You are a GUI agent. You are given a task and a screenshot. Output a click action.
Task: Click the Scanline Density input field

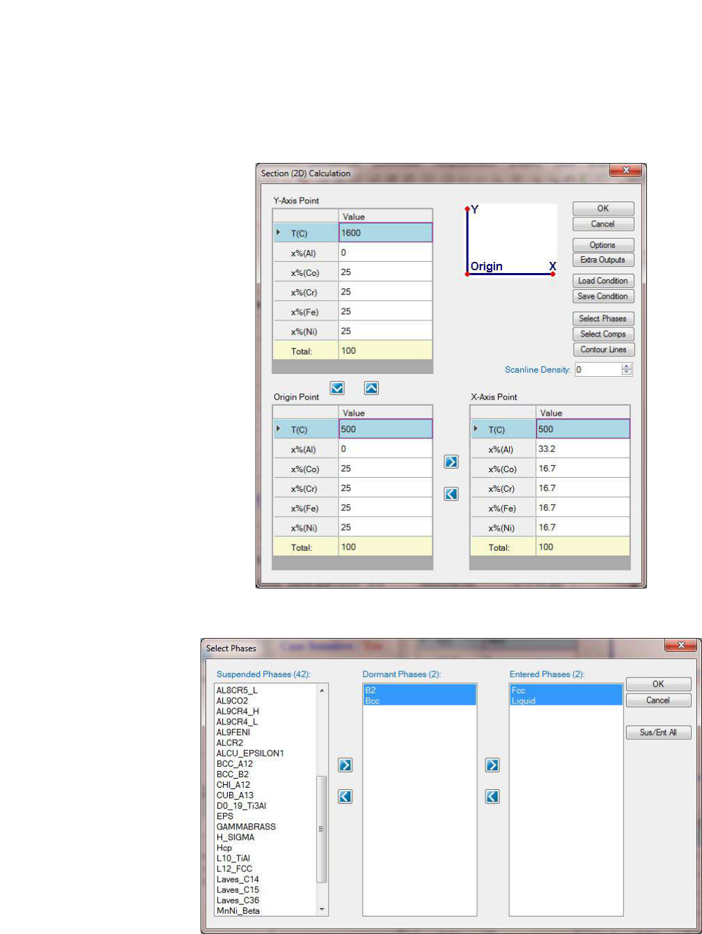tap(598, 369)
